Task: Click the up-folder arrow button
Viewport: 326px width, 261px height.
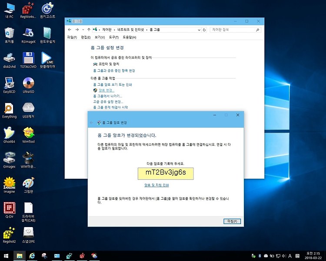Action: pyautogui.click(x=89, y=30)
